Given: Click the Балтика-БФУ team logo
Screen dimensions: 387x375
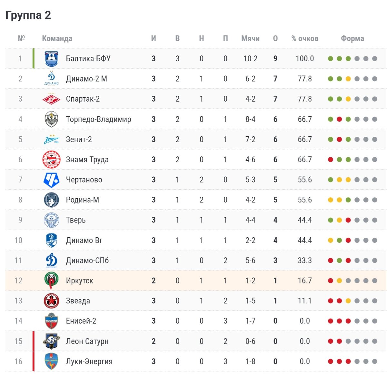Looking at the screenshot, I should 51,59.
